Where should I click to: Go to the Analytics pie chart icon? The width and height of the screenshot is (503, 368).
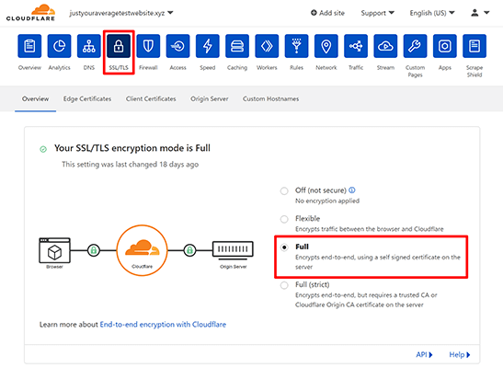[x=60, y=46]
